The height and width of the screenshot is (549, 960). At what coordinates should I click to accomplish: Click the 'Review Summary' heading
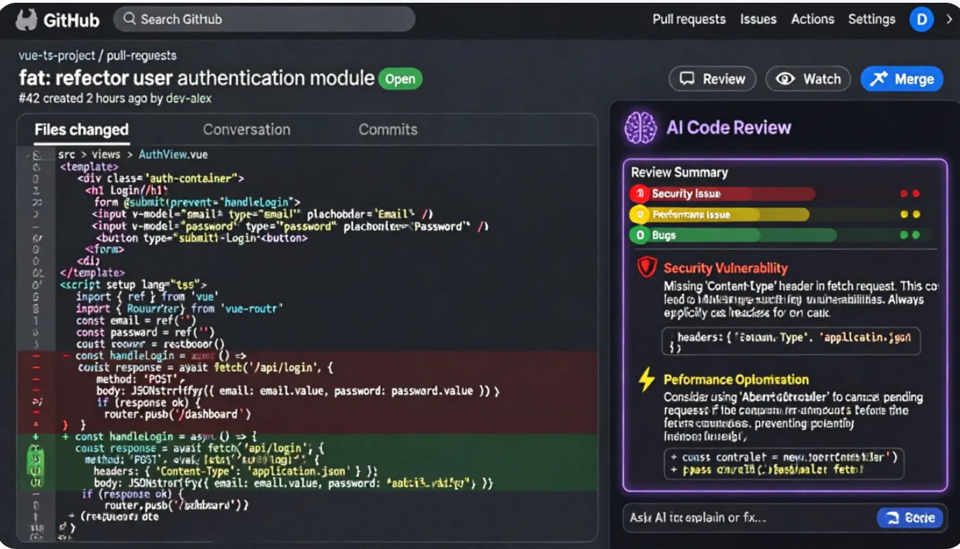679,173
